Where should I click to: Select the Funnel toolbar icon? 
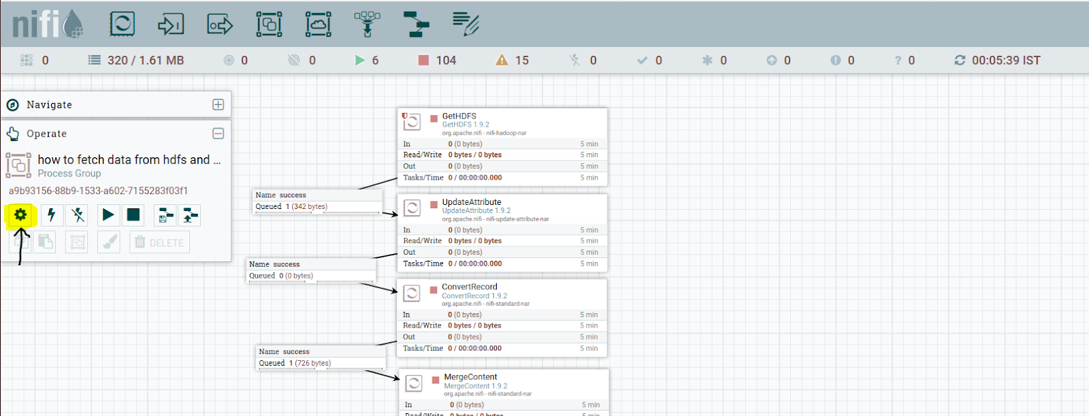tap(367, 25)
